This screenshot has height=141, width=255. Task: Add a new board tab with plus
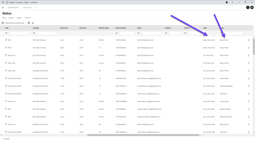[36, 8]
